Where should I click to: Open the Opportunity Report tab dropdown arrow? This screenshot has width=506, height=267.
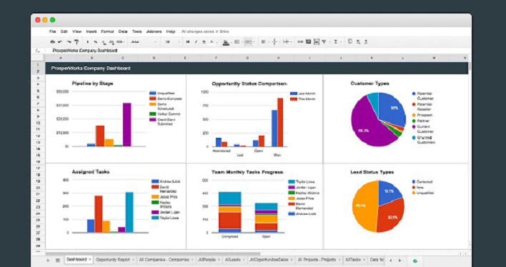(x=133, y=260)
